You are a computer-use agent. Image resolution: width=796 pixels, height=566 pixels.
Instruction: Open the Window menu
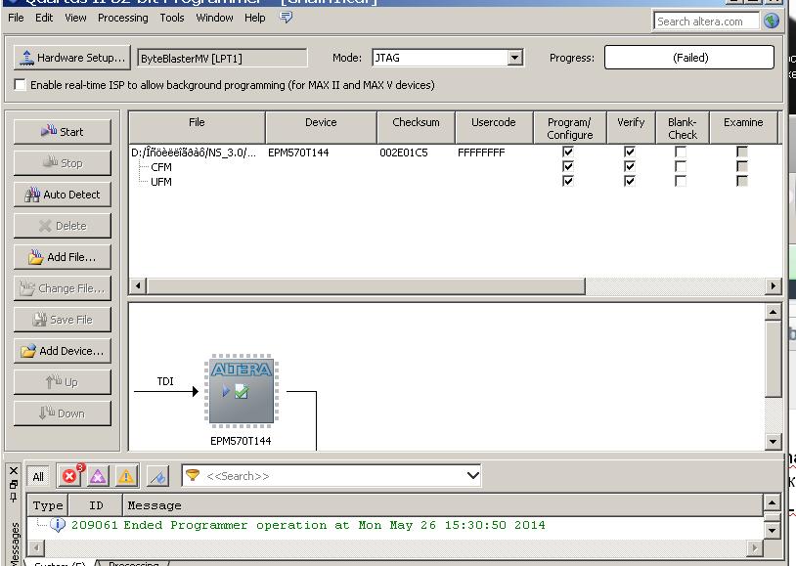coord(214,18)
